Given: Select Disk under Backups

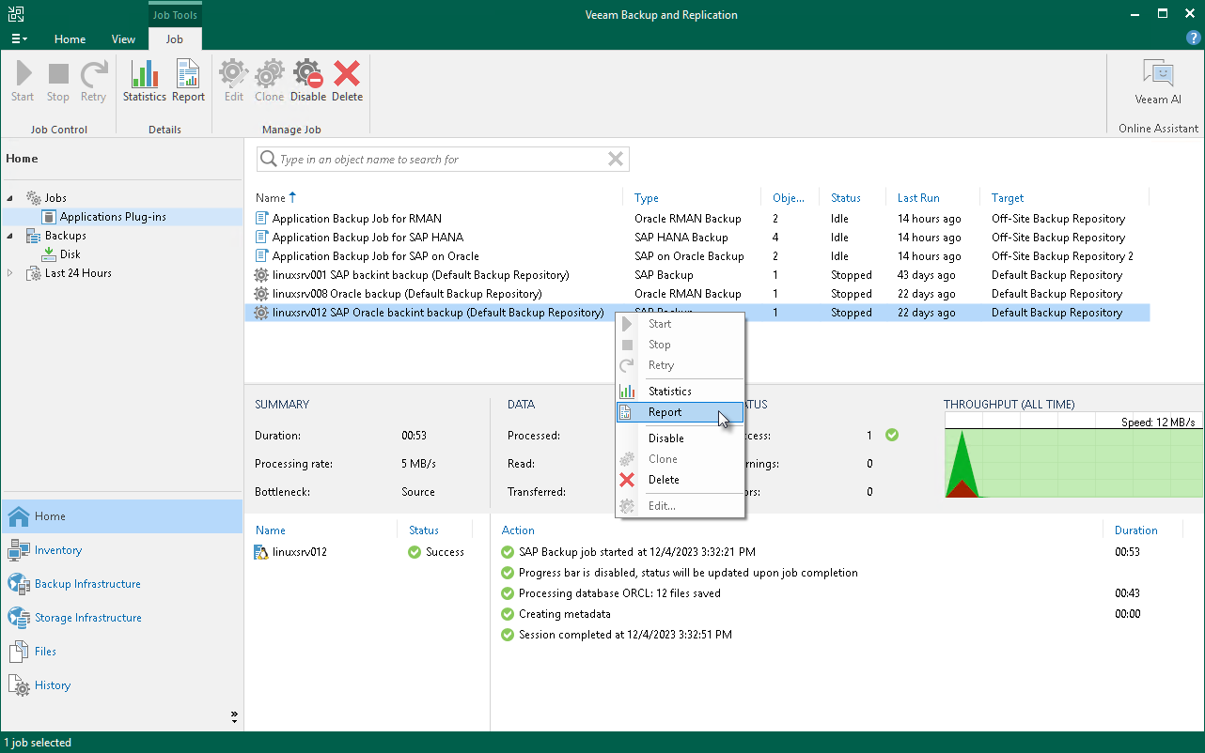Looking at the screenshot, I should tap(70, 254).
